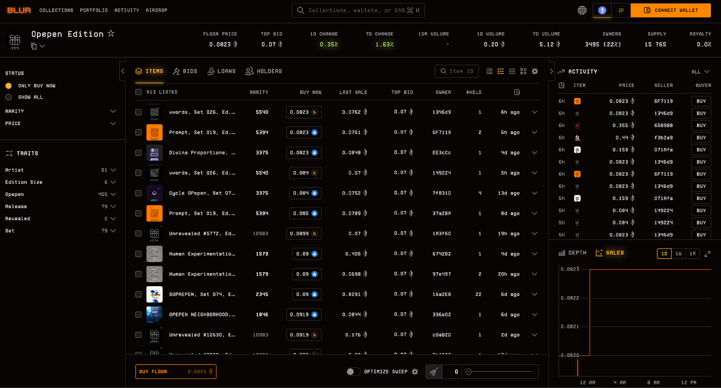Check the SUPREPEN Set 074 row checkbox
This screenshot has width=721, height=388.
138,294
